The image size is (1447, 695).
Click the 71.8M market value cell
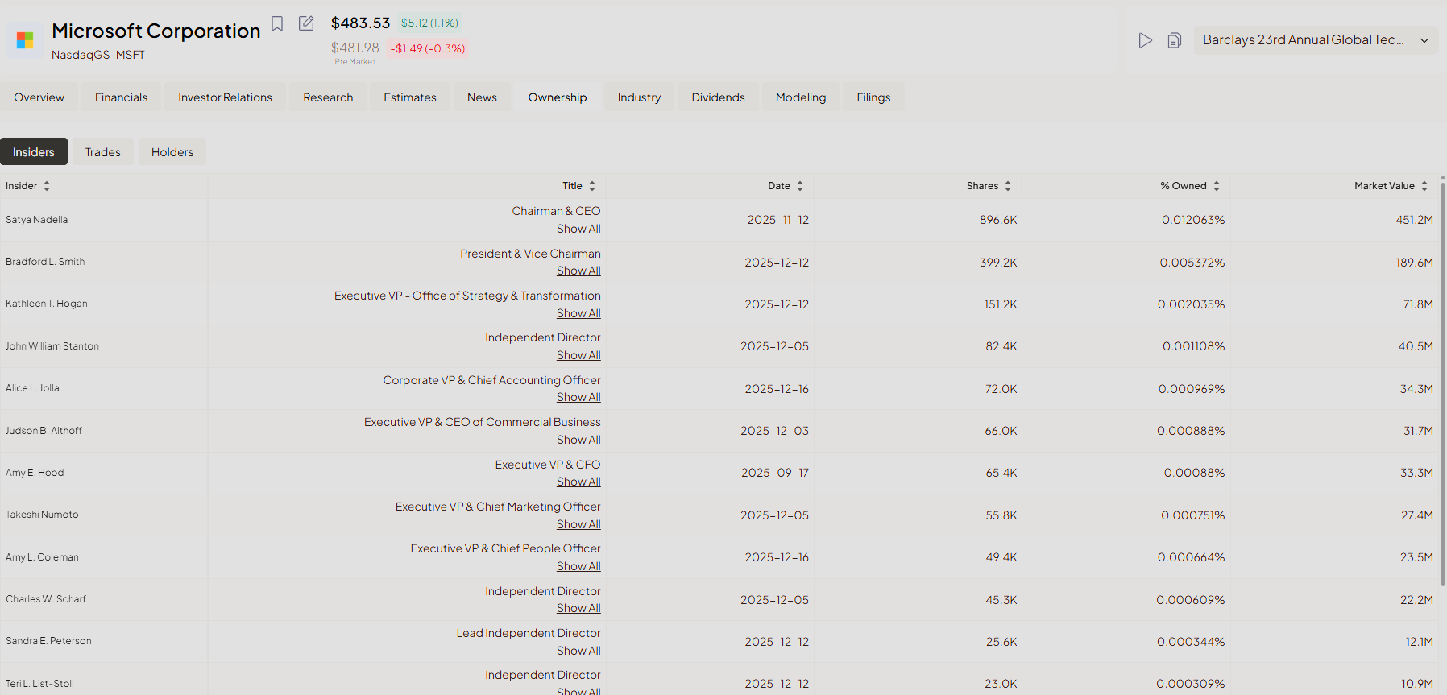point(1418,304)
